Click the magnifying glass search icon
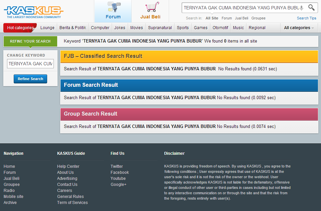 click(x=311, y=8)
